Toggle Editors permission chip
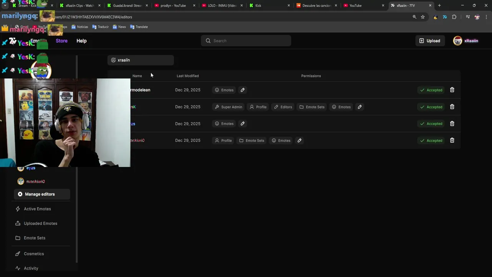Image resolution: width=492 pixels, height=277 pixels. (283, 107)
